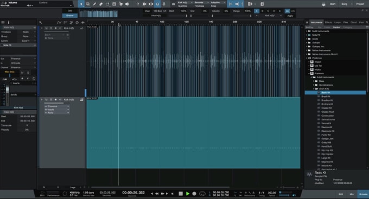The width and height of the screenshot is (369, 199).
Task: Open the Layers dropdown in inspector
Action: pyautogui.click(x=26, y=41)
